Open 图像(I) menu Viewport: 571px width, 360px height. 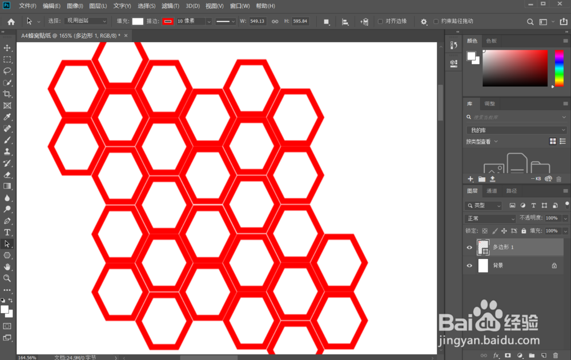click(75, 6)
